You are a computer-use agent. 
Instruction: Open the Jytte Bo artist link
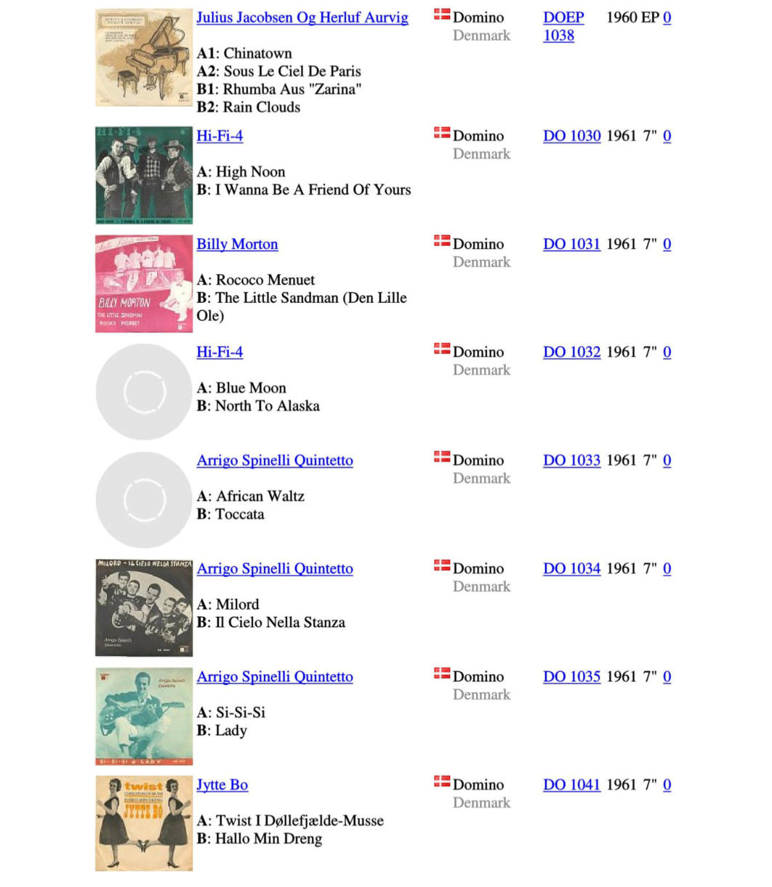coord(222,785)
